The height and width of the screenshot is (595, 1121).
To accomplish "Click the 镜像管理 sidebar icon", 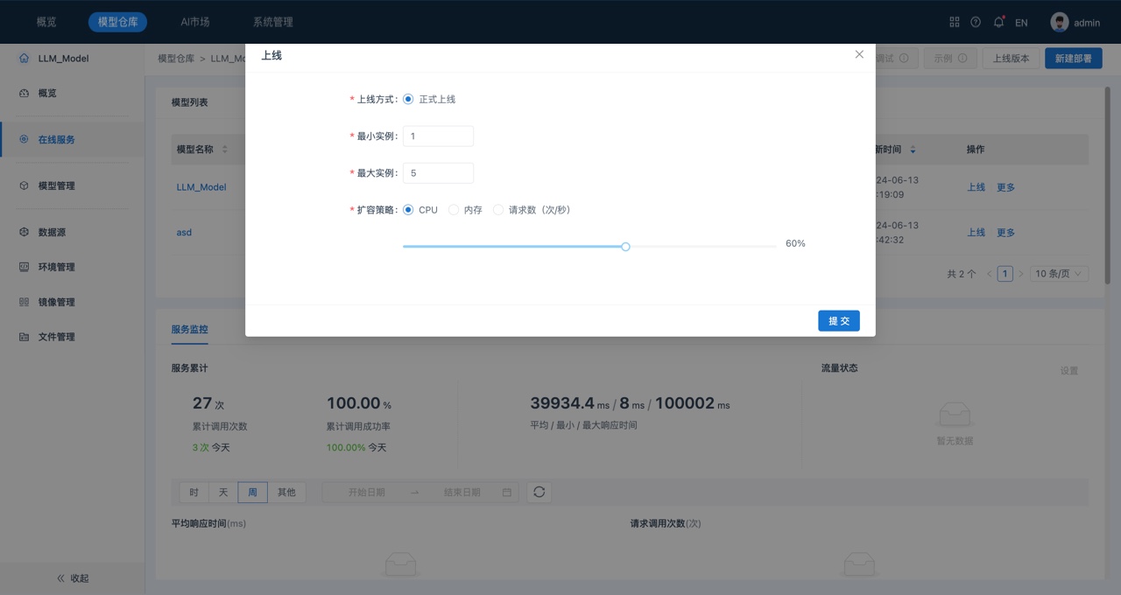I will [x=24, y=302].
